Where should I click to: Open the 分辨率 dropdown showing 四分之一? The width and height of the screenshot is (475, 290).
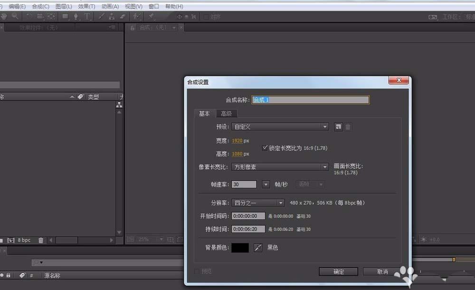pos(258,203)
